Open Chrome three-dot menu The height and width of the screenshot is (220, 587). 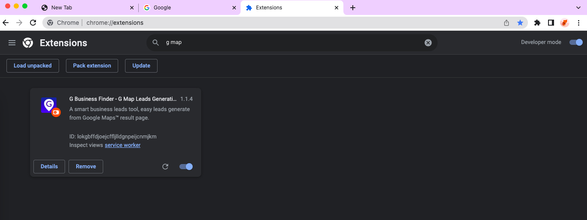(578, 23)
